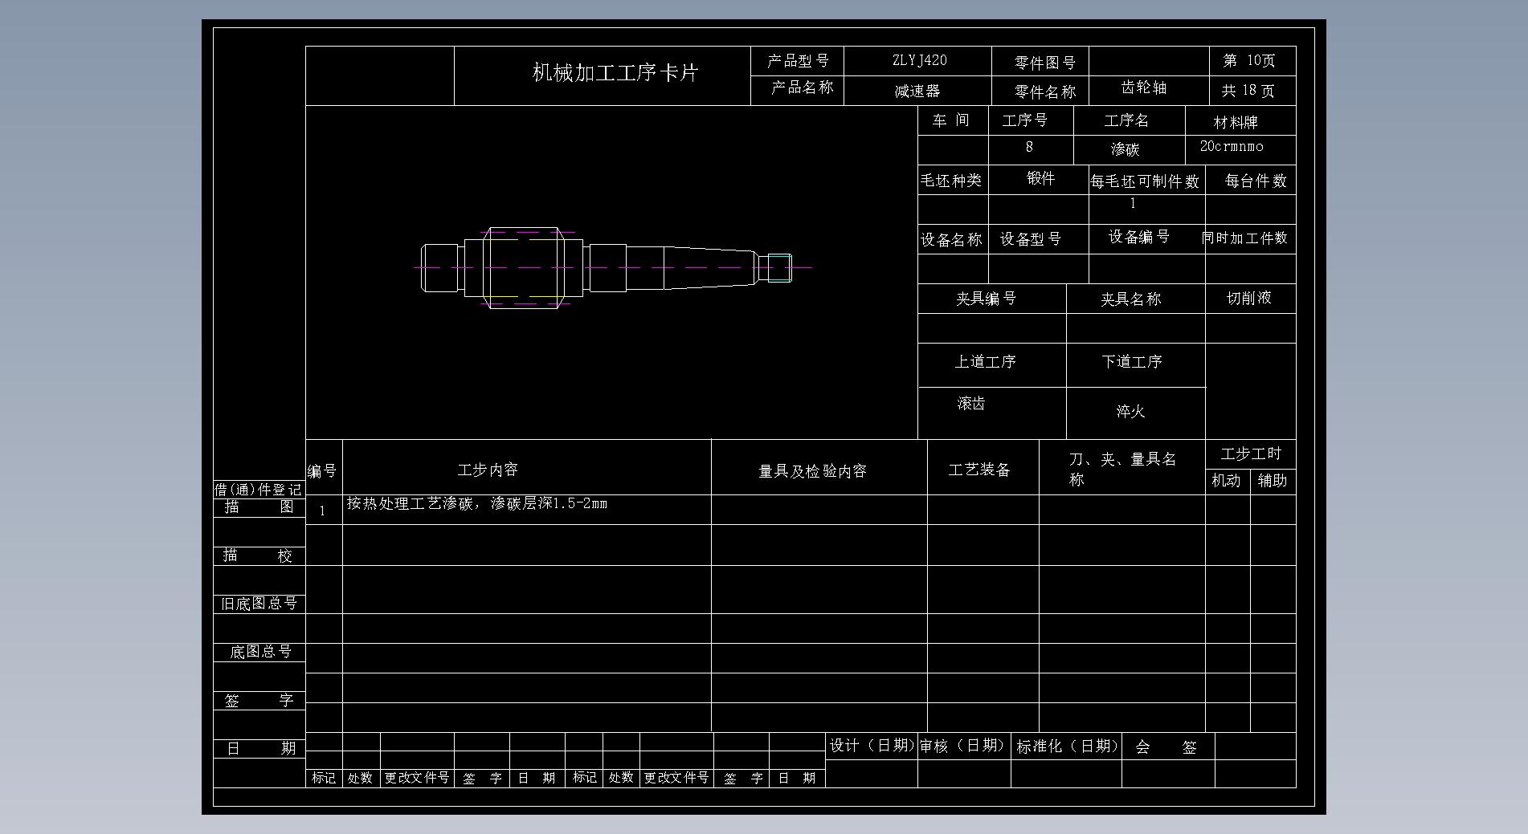Click the 设备型号 label
This screenshot has width=1528, height=834.
[1031, 239]
